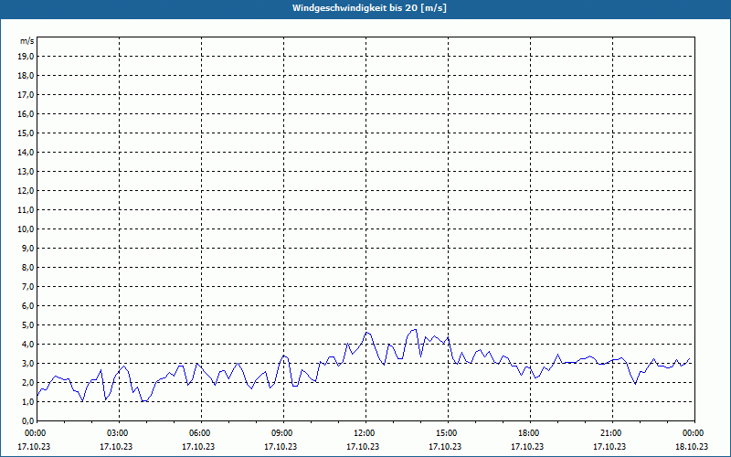Select the 0,0 y-axis label
This screenshot has width=731, height=457.
[x=27, y=420]
